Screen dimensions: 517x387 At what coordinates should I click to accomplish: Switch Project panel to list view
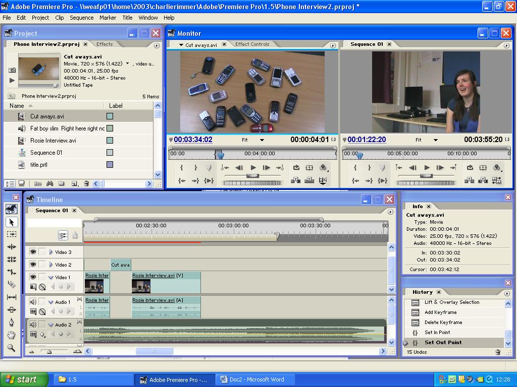point(10,183)
